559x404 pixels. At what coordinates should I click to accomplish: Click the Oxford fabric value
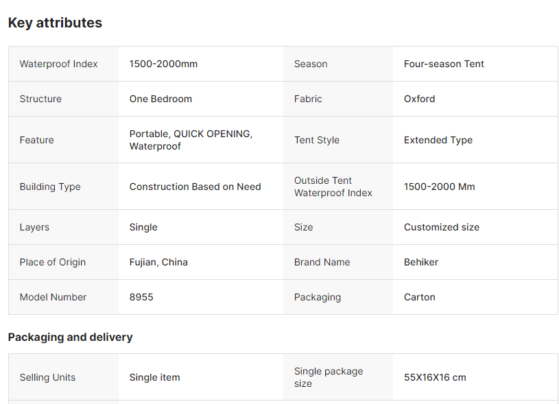419,99
